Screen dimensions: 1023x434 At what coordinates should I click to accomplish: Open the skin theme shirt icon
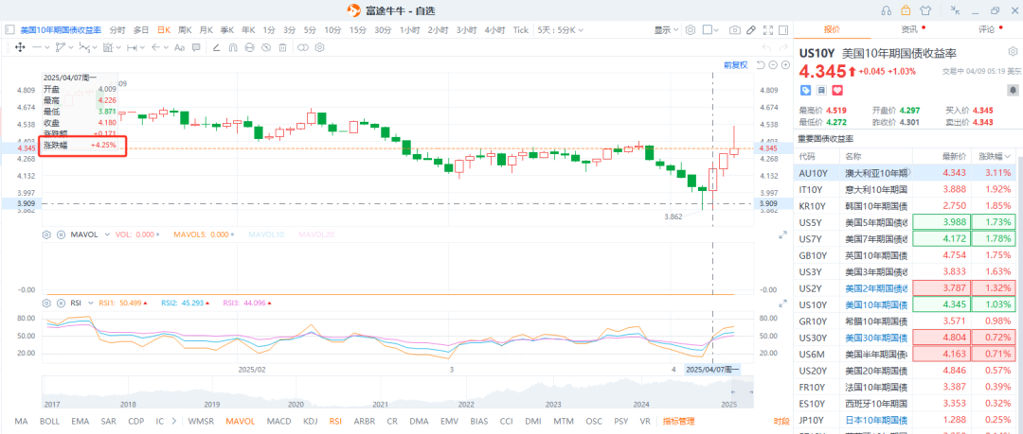[x=925, y=9]
